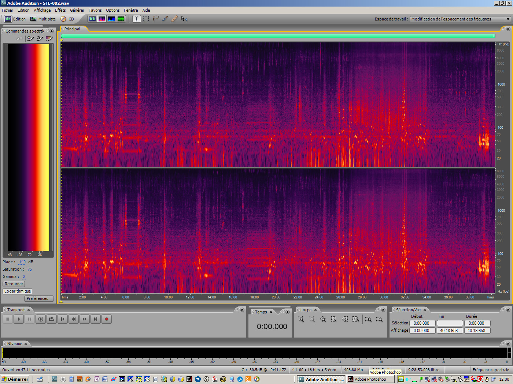Viewport: 513px width, 384px height.
Task: Toggle Logarithmique scale in spectral controls
Action: [x=17, y=291]
